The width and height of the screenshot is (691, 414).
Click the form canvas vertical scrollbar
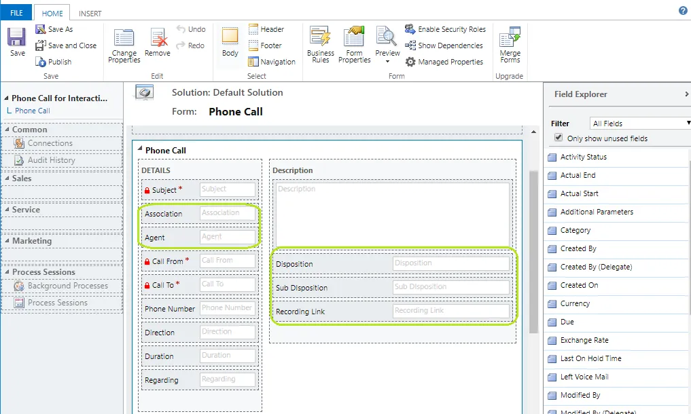[533, 252]
